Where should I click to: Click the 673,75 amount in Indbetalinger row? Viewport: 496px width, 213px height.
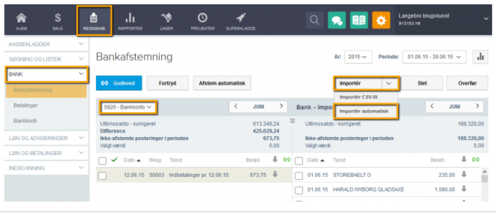point(258,175)
